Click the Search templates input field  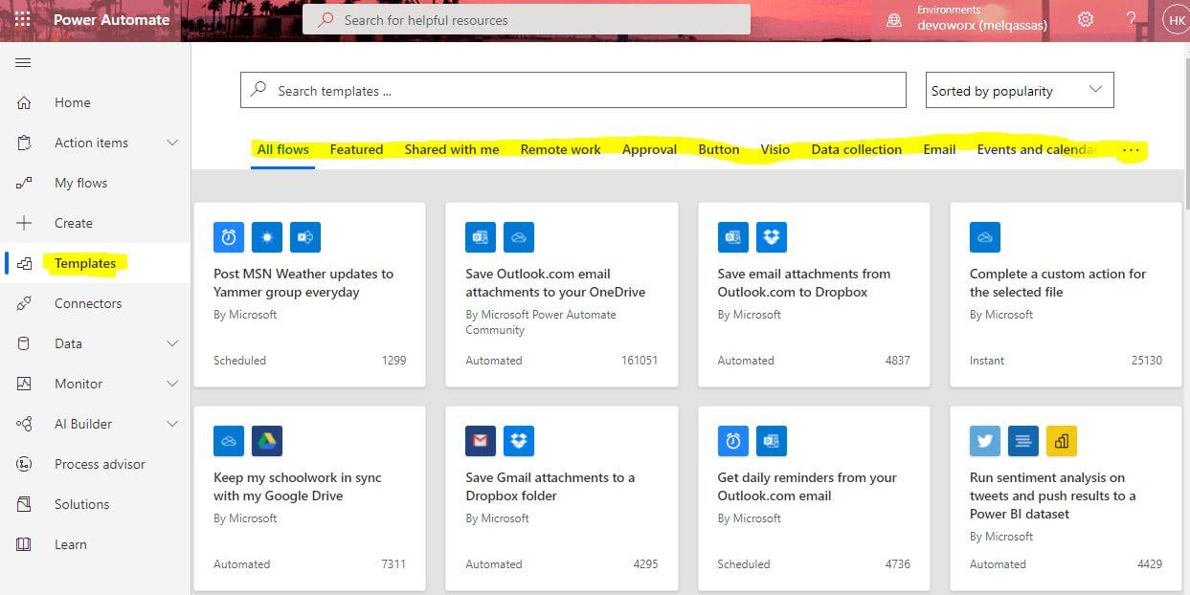click(x=573, y=89)
